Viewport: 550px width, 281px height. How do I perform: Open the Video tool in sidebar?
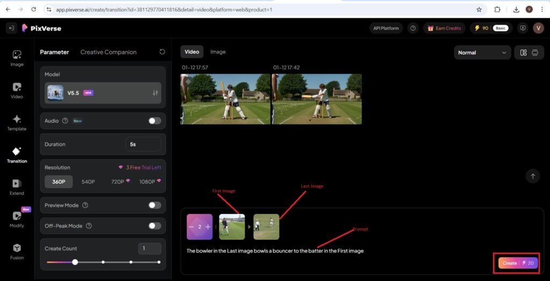click(17, 90)
